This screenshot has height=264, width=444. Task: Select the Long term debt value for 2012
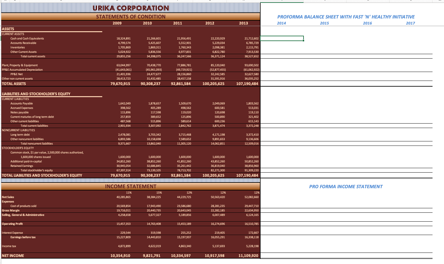[x=218, y=134]
